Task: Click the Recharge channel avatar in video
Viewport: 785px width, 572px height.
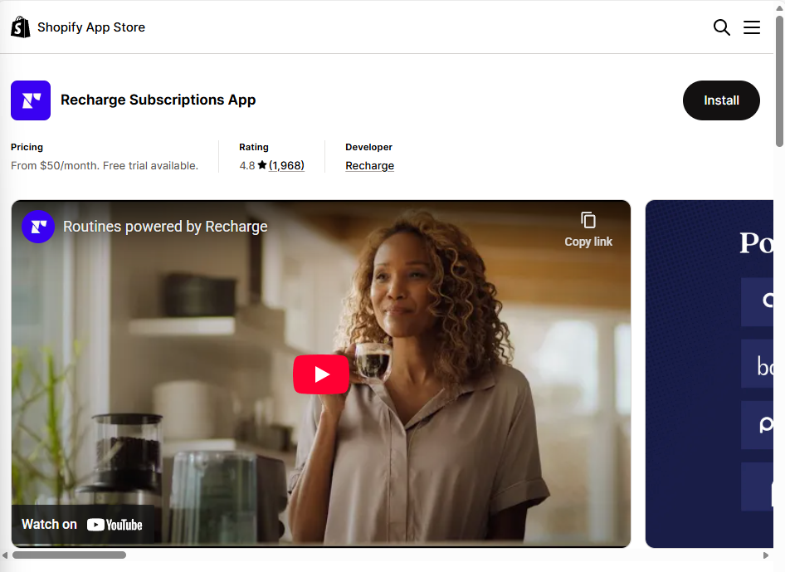Action: pyautogui.click(x=38, y=227)
